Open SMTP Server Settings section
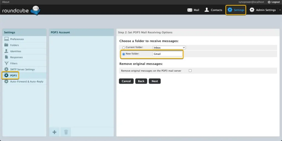The width and height of the screenshot is (282, 141). point(24,69)
